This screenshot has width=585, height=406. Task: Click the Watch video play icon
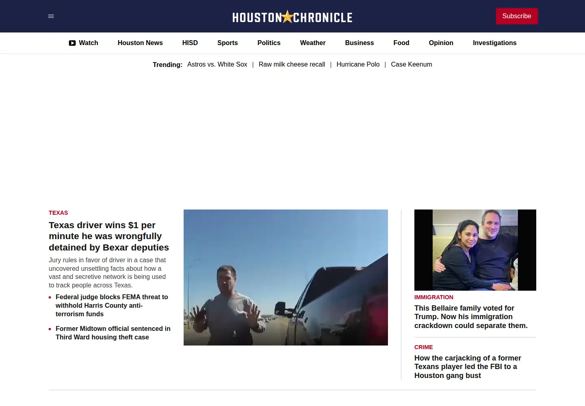(x=72, y=43)
